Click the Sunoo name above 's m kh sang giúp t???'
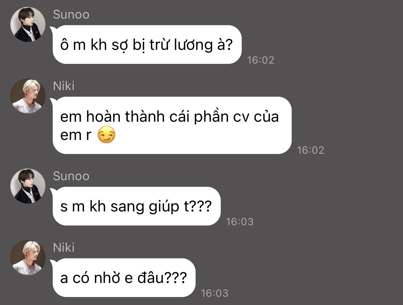This screenshot has height=305, width=403. pos(71,176)
